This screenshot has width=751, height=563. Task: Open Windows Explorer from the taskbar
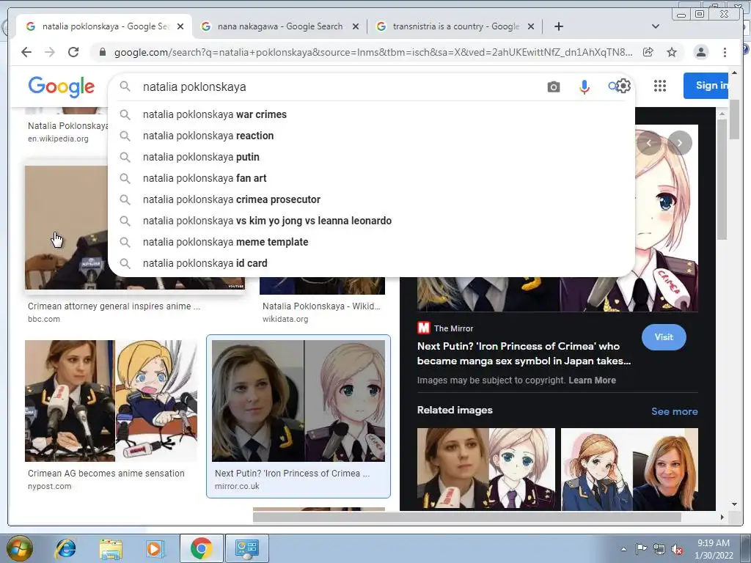click(x=111, y=548)
